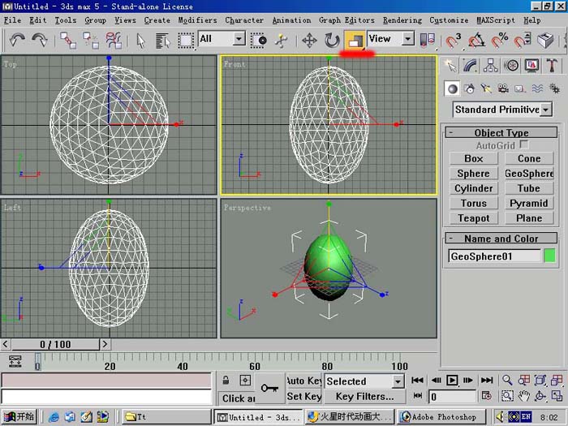Screen dimensions: 568x426
Task: Click the Select and Uniform Scale tool
Action: tap(355, 40)
